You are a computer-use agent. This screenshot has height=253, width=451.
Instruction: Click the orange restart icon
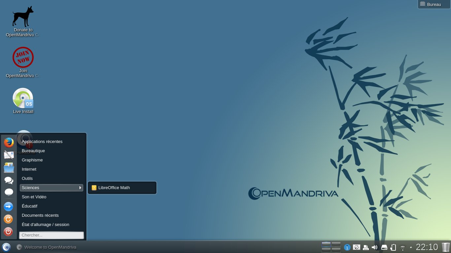click(8, 219)
